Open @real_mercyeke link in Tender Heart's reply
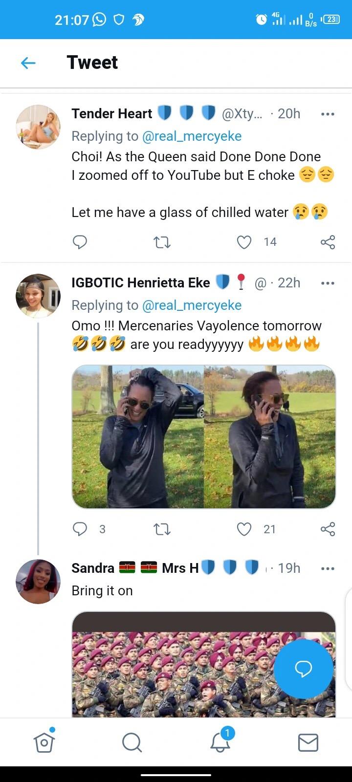Screen dimensions: 352x782 point(192,136)
